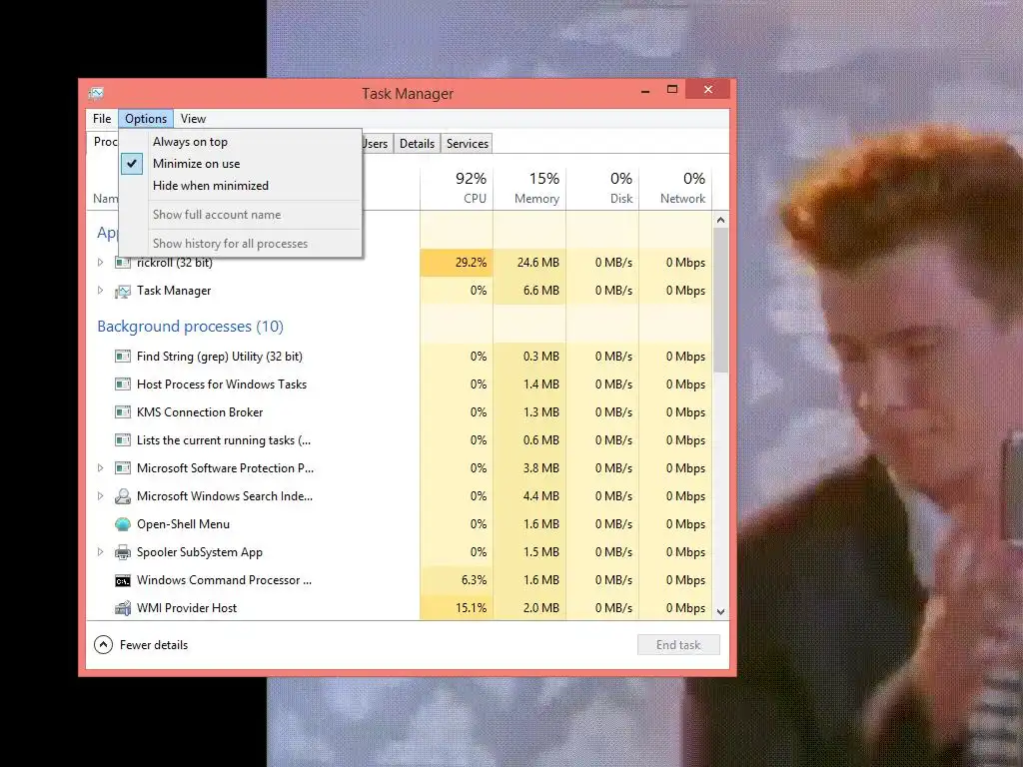Sort by the Memory column header

pos(529,187)
